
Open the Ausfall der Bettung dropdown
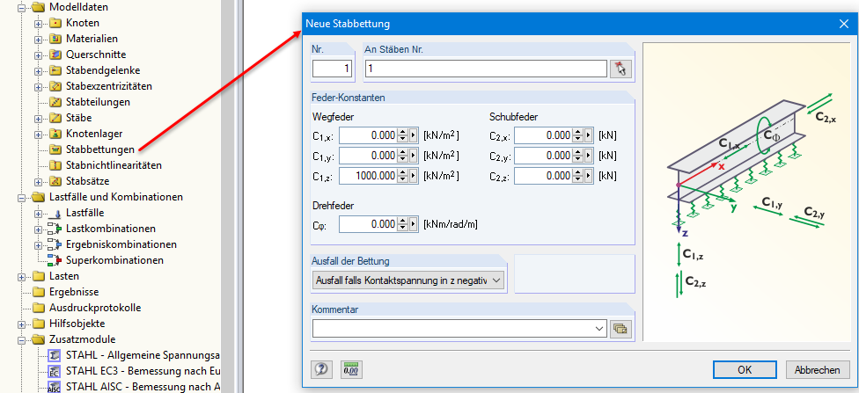click(409, 280)
